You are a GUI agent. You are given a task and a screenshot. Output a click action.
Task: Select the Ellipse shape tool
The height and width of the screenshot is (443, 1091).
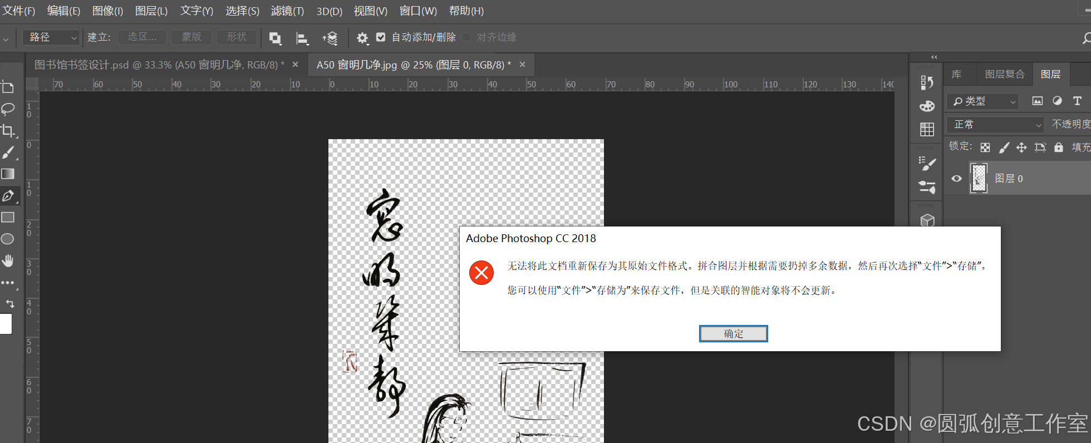click(8, 239)
